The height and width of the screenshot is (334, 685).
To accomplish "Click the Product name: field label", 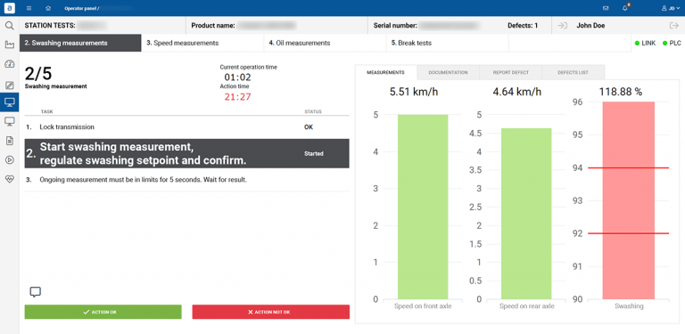I will tap(214, 26).
